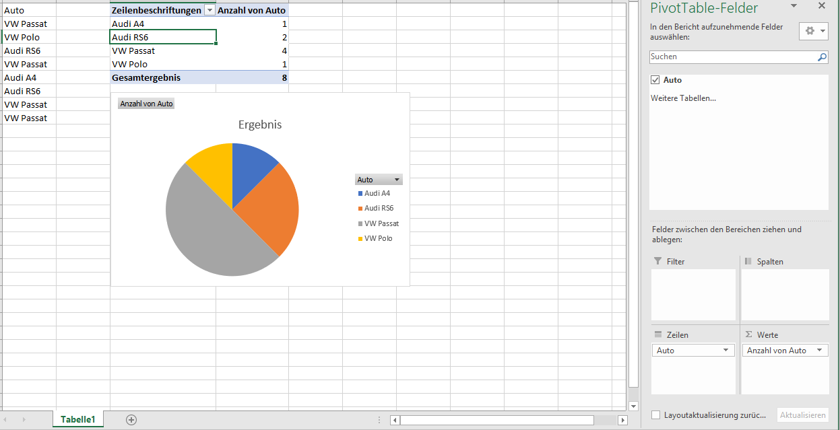Click the PivotTable-Felder pane title
Viewport: 840px width, 430px height.
click(704, 8)
